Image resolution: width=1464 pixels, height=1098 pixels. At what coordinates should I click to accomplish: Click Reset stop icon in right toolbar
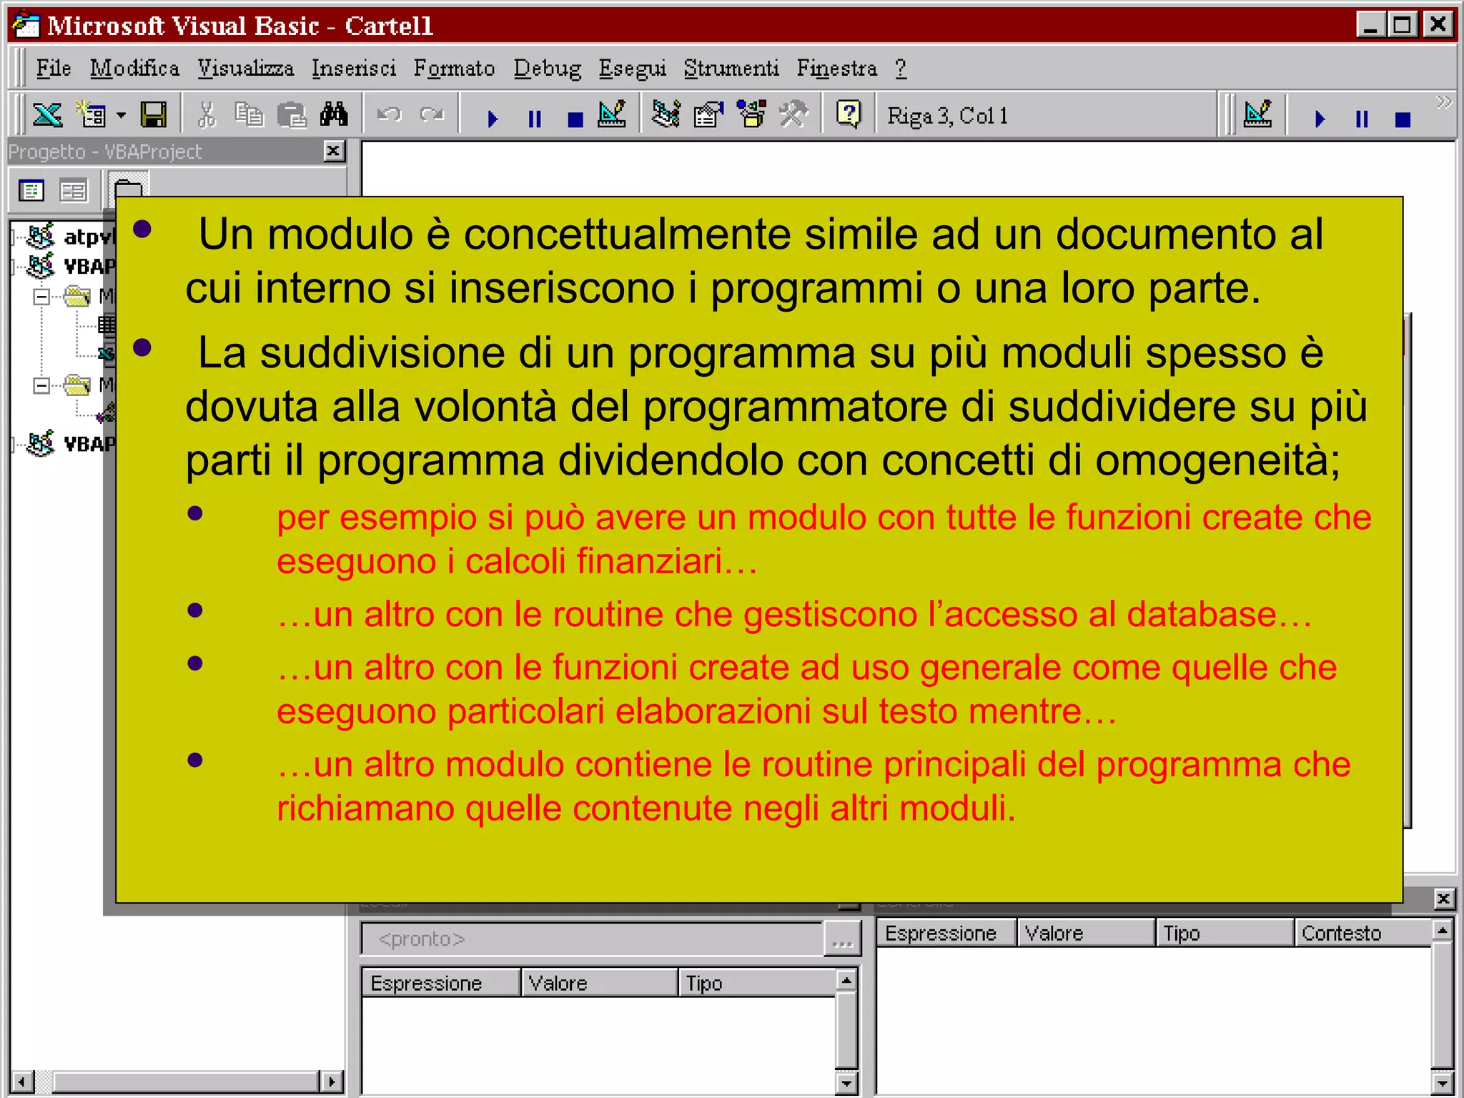tap(1403, 119)
